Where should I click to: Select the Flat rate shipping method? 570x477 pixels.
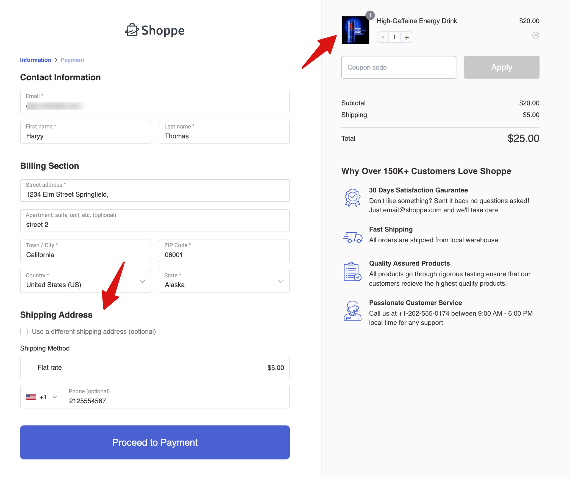tap(155, 367)
